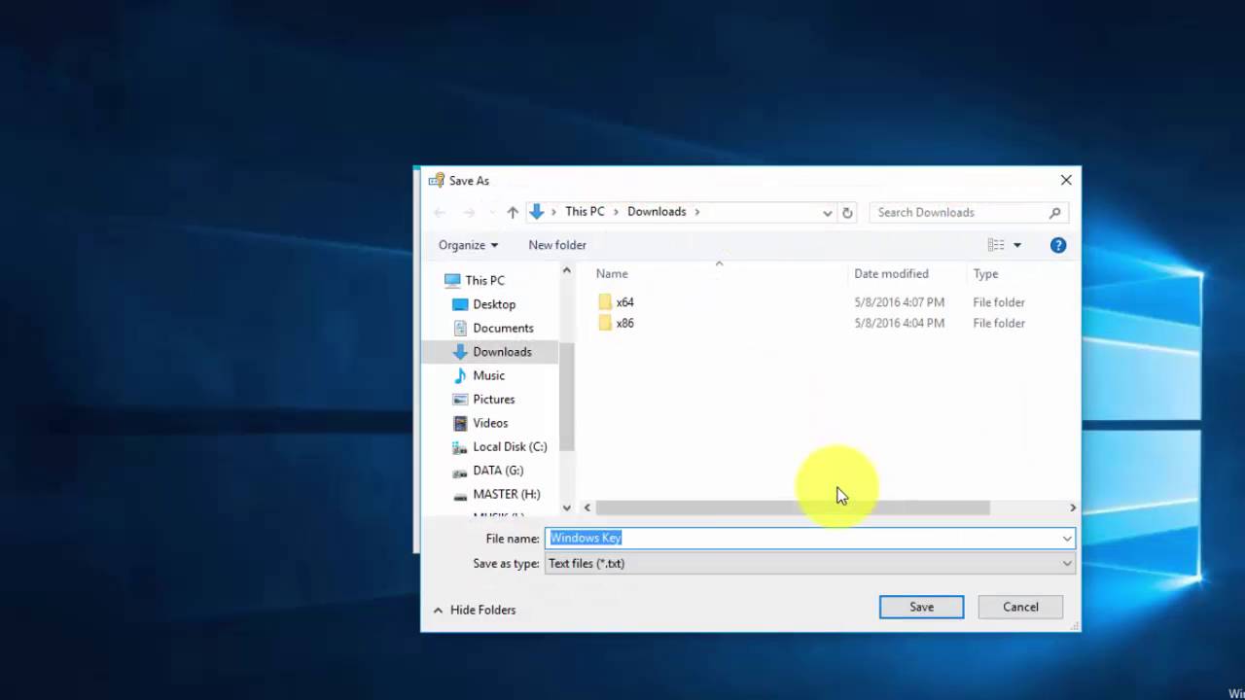Go up one folder level

tap(513, 212)
